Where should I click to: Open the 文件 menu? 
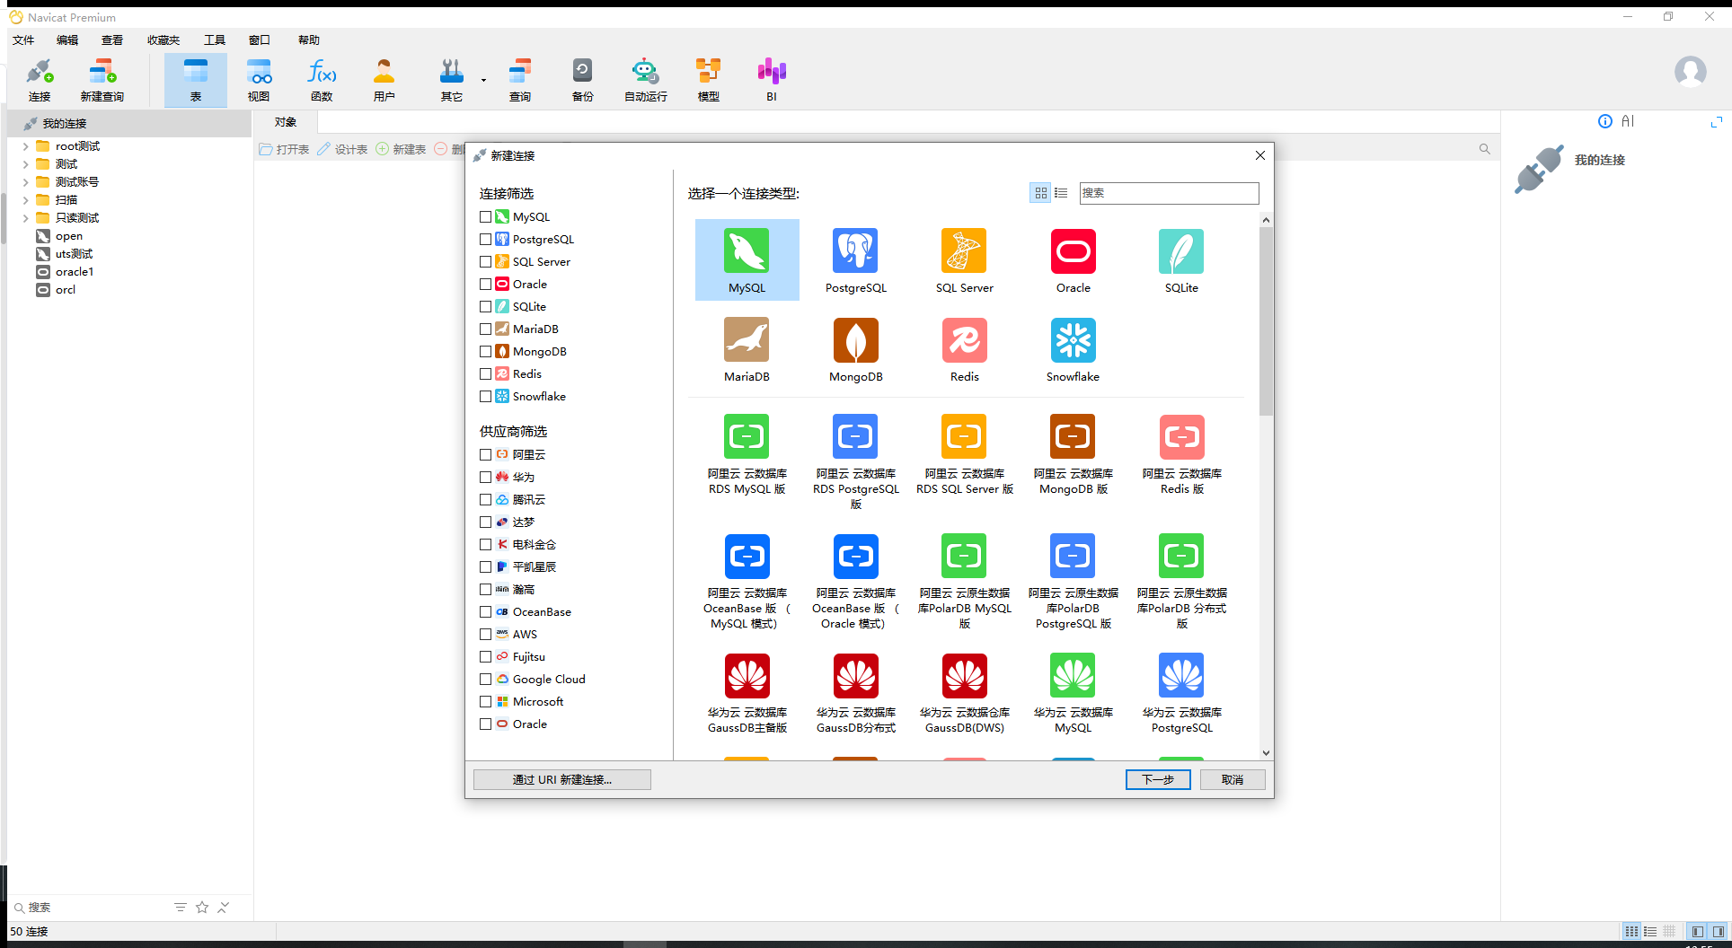(23, 39)
